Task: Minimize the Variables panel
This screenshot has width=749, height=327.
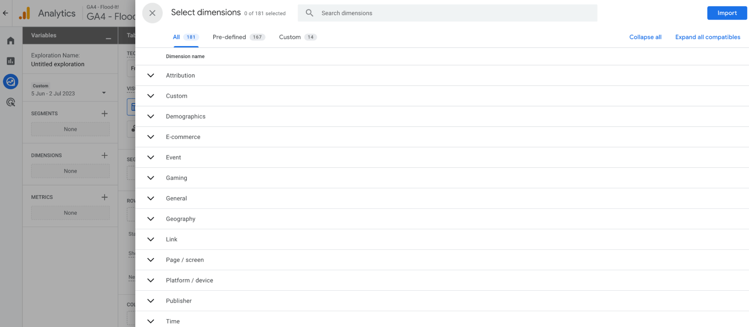Action: tap(108, 38)
